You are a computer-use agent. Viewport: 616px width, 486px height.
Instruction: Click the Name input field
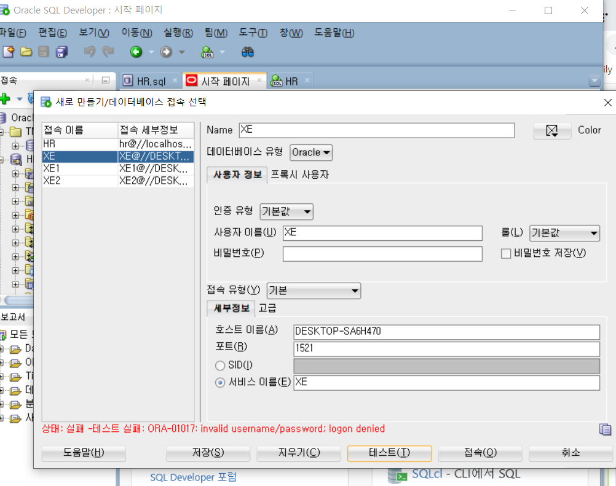point(377,130)
